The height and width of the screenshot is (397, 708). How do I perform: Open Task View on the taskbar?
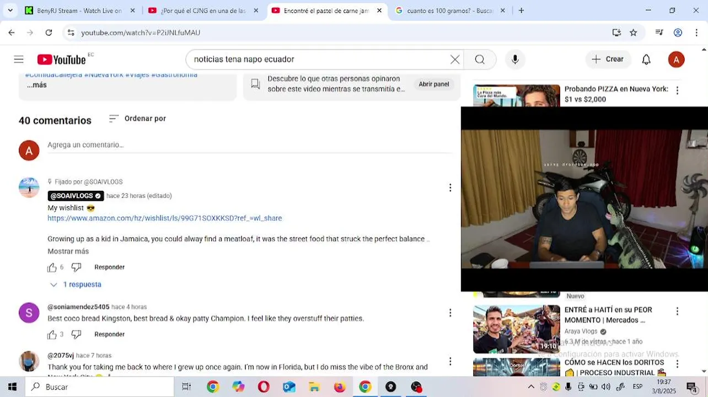pos(186,387)
